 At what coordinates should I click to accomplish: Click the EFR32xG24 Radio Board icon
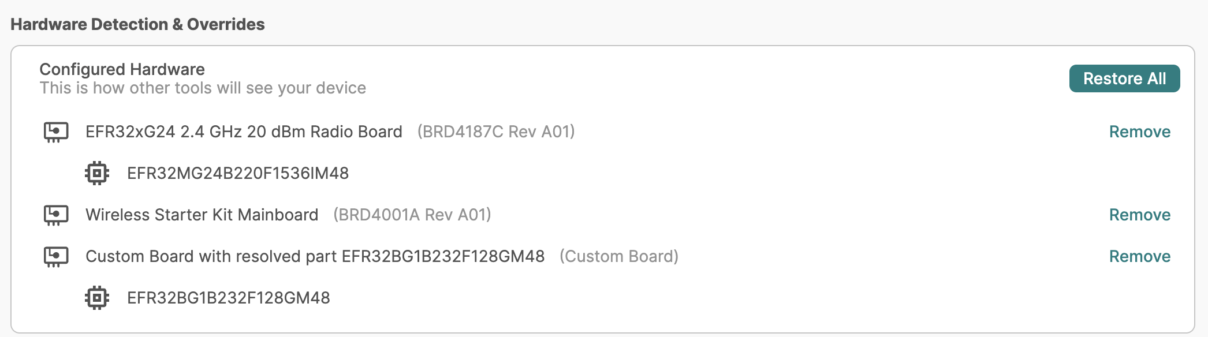[56, 132]
